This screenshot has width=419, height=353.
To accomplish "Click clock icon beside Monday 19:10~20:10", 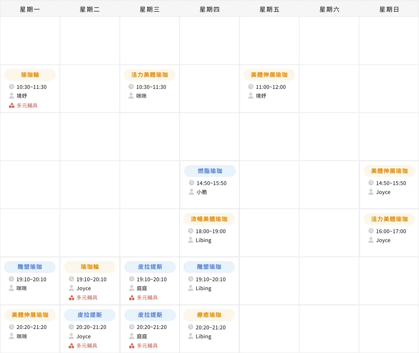I will coord(12,279).
